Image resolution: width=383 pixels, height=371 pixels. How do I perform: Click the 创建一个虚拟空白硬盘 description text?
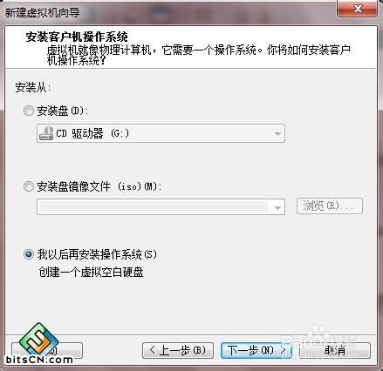[x=91, y=272]
